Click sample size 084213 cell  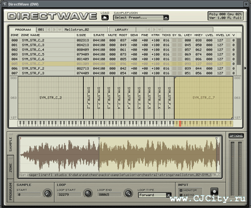(x=83, y=45)
